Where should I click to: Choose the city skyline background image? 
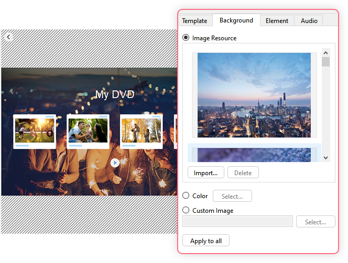point(254,95)
